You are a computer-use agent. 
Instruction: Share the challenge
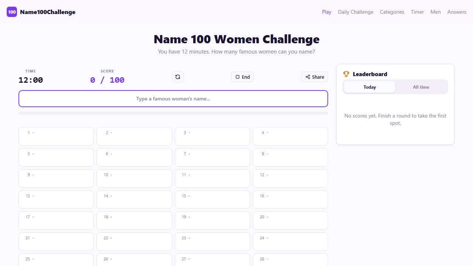pos(314,77)
